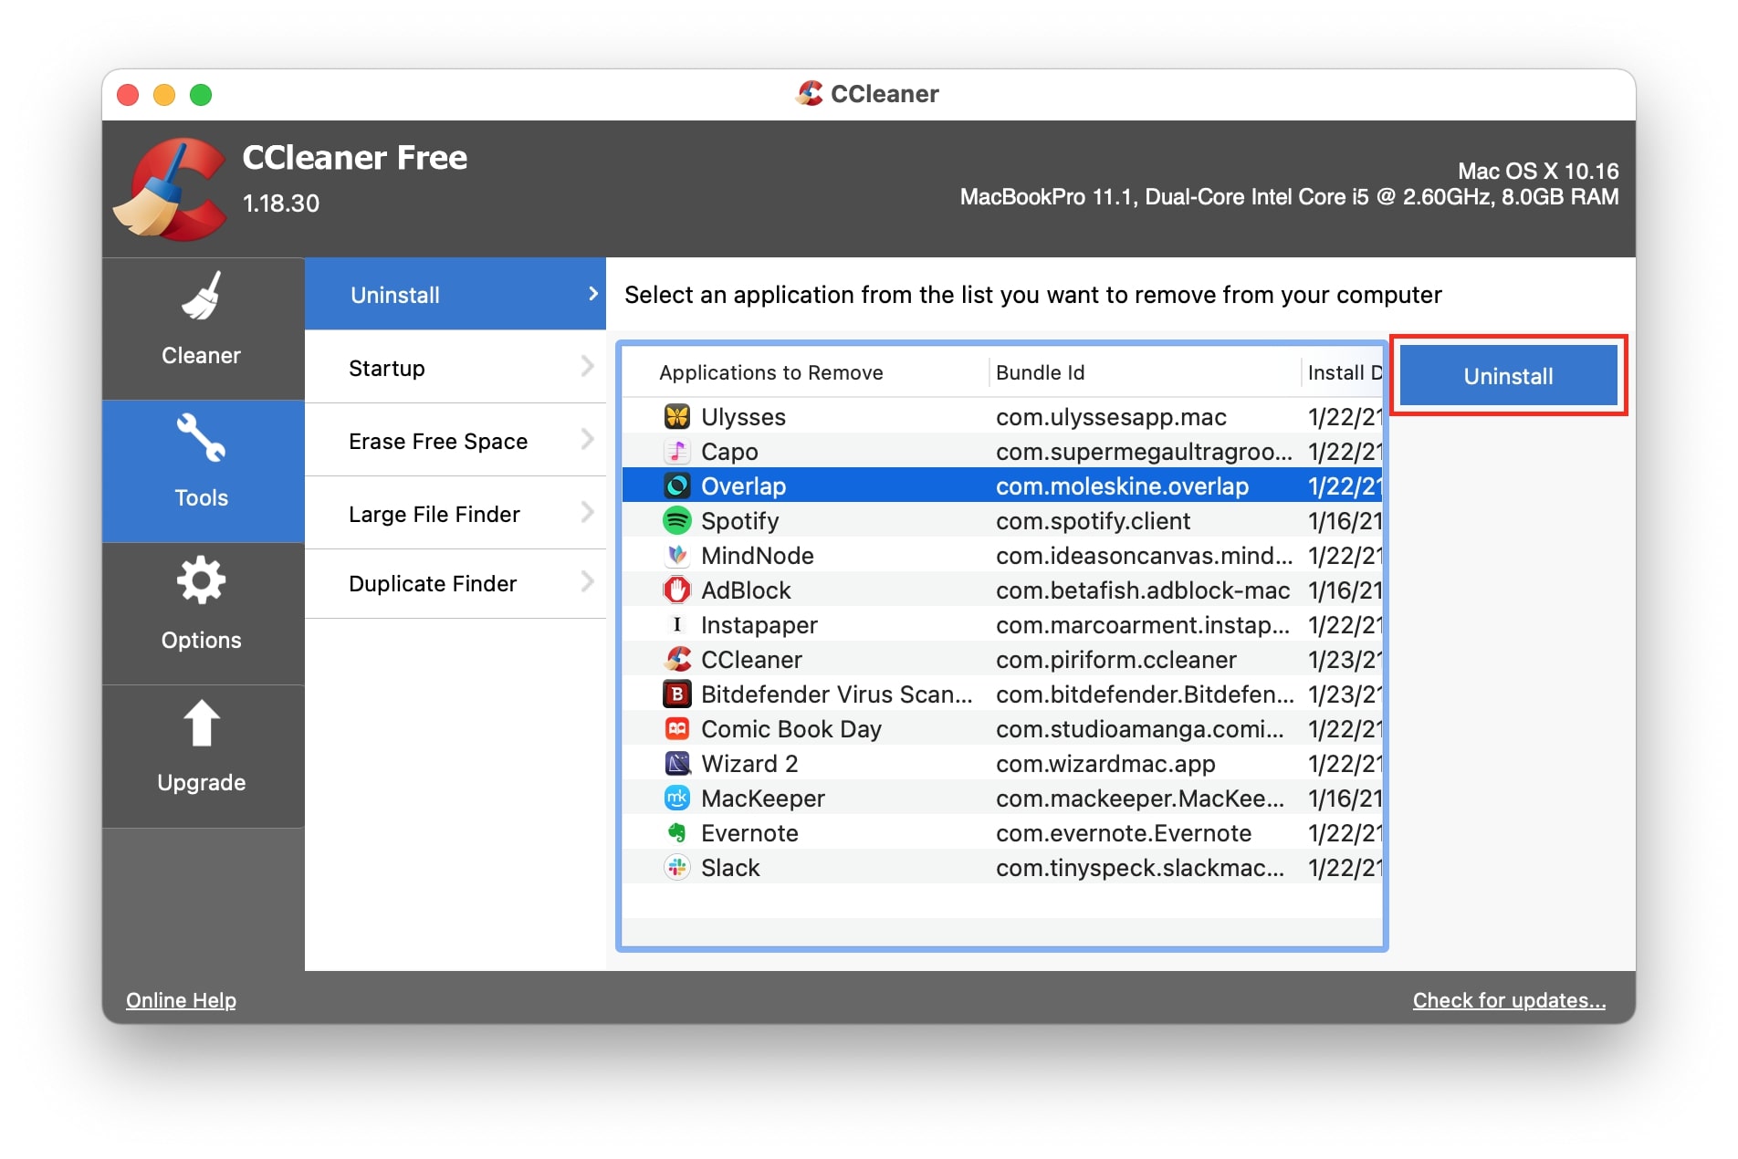
Task: Select the Evernote application name
Action: click(749, 833)
